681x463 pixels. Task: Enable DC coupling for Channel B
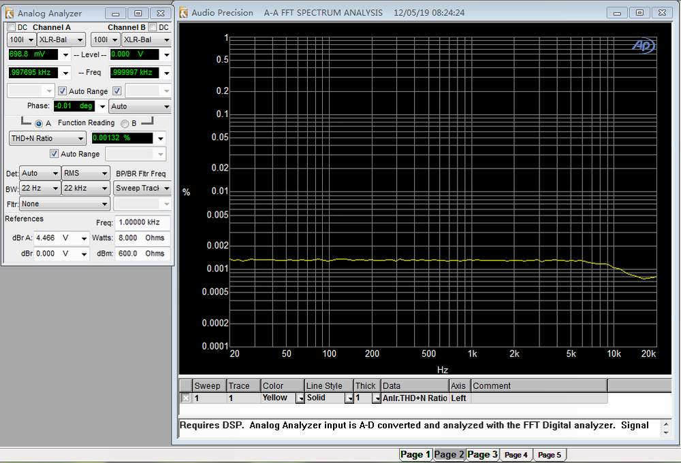coord(153,27)
